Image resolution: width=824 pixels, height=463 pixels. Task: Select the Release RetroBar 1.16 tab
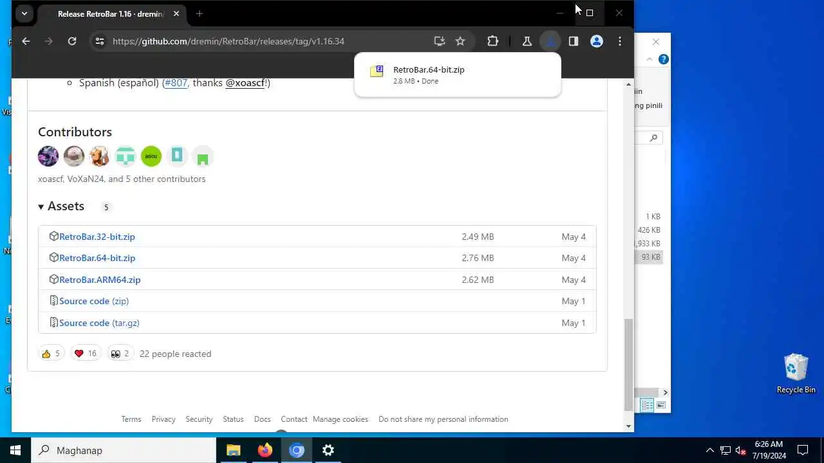tap(112, 14)
